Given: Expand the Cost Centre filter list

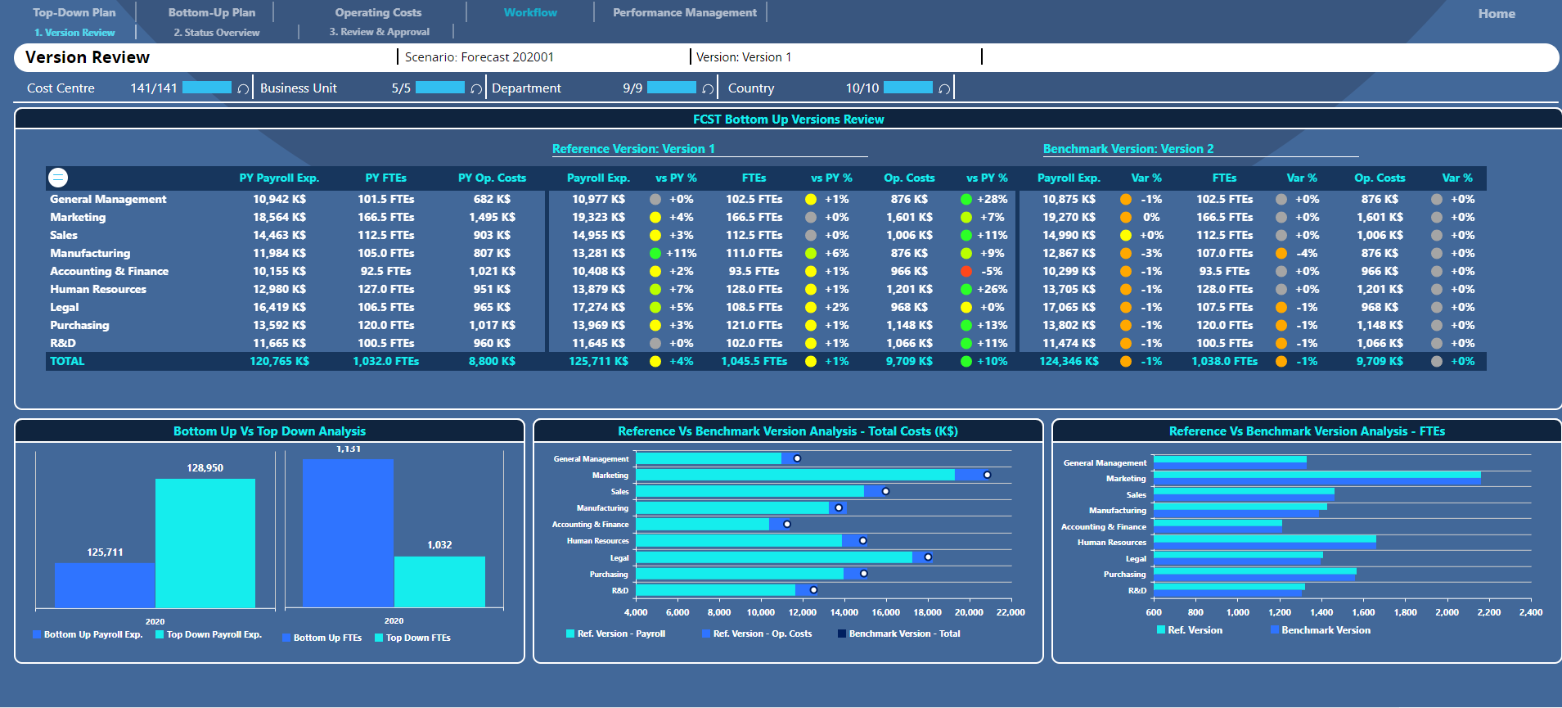Looking at the screenshot, I should click(x=61, y=88).
